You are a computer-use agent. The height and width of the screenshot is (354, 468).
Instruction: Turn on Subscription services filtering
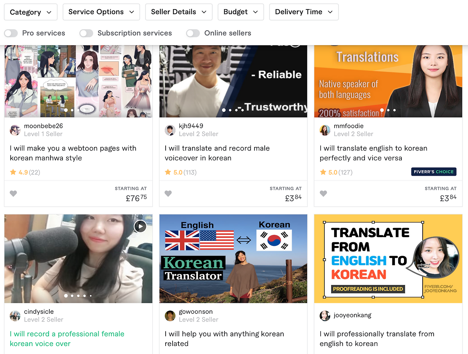click(x=86, y=33)
